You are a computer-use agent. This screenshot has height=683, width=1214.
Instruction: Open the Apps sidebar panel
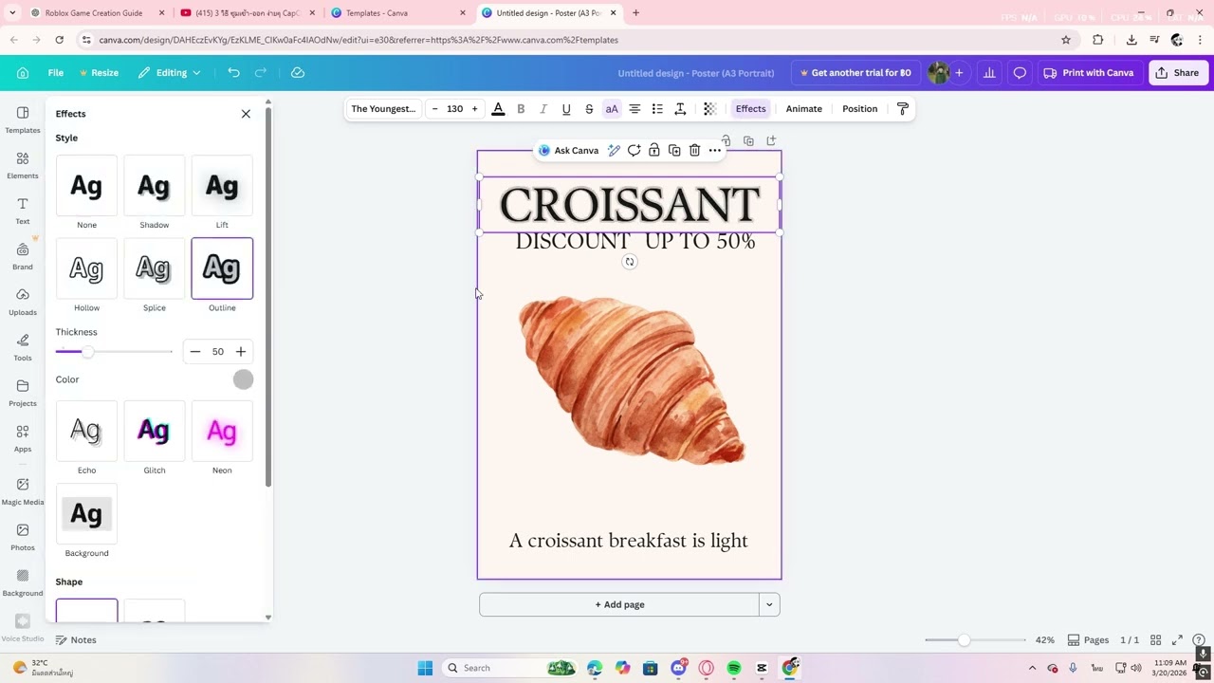tap(23, 438)
